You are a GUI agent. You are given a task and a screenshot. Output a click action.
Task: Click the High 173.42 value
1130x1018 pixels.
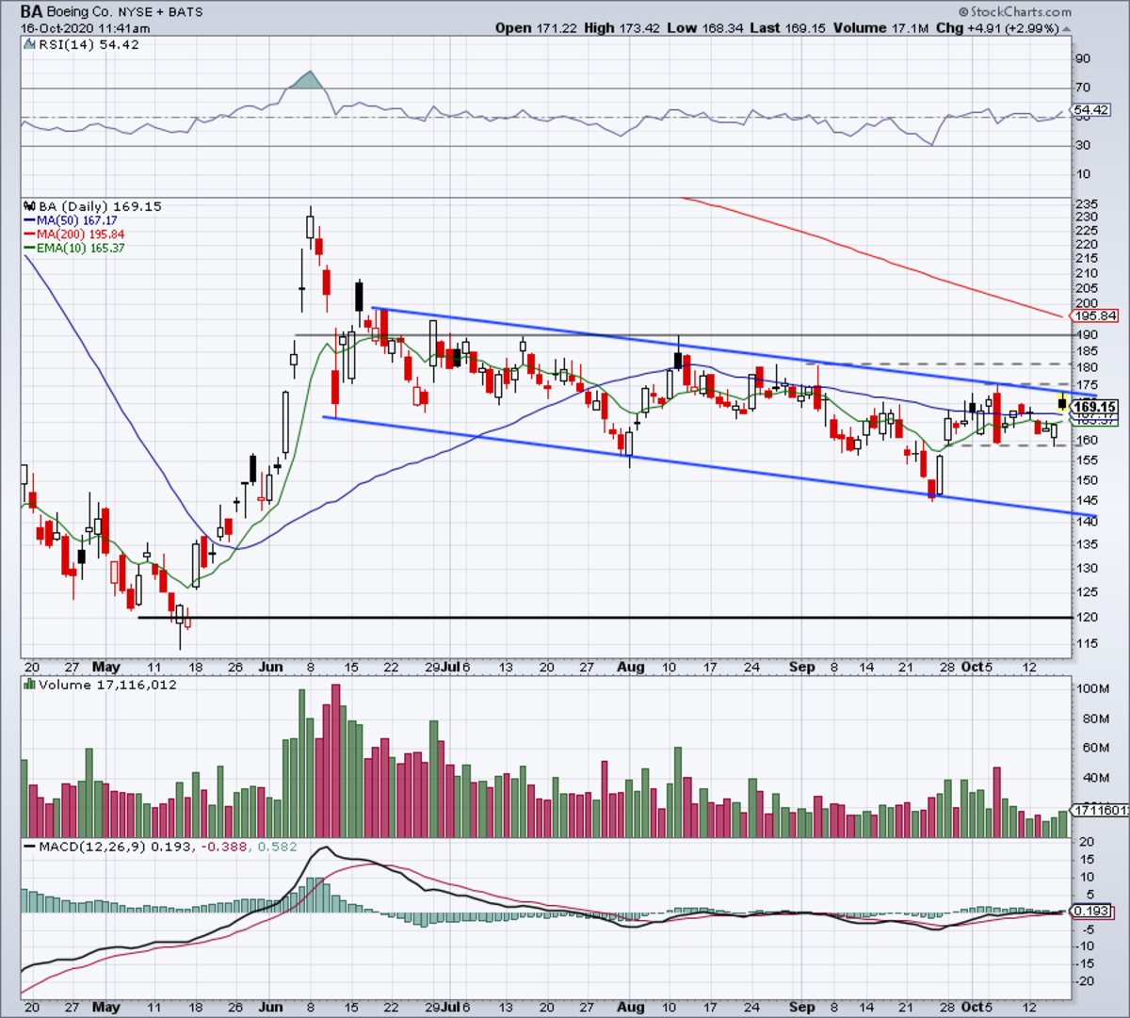[x=621, y=28]
